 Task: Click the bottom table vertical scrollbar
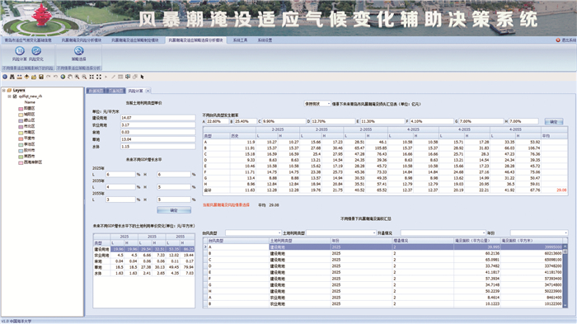click(565, 275)
